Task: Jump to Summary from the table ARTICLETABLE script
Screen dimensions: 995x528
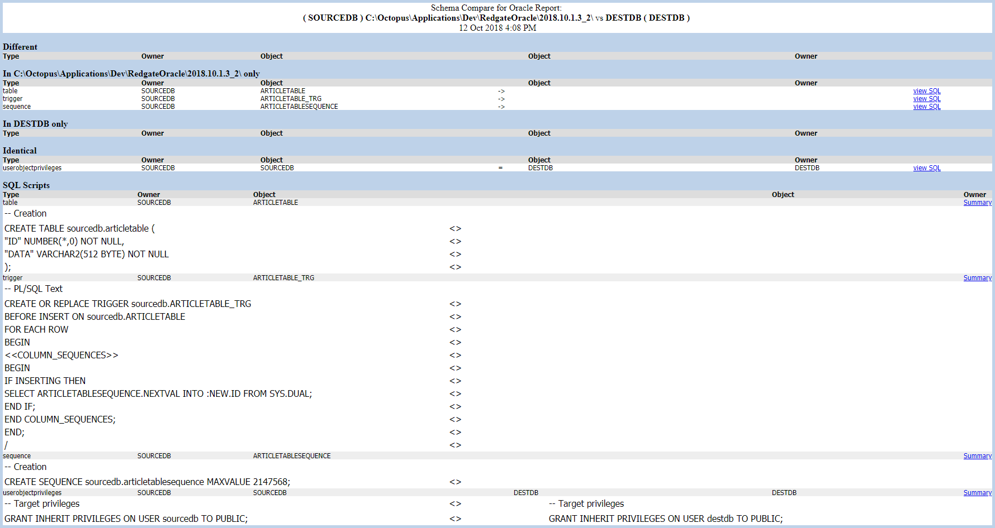Action: pos(977,203)
